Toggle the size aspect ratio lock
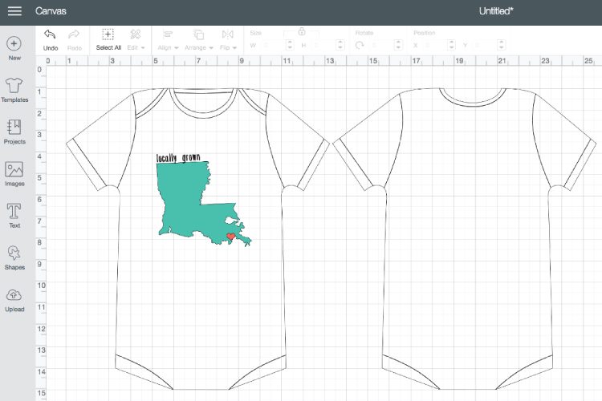 (301, 31)
